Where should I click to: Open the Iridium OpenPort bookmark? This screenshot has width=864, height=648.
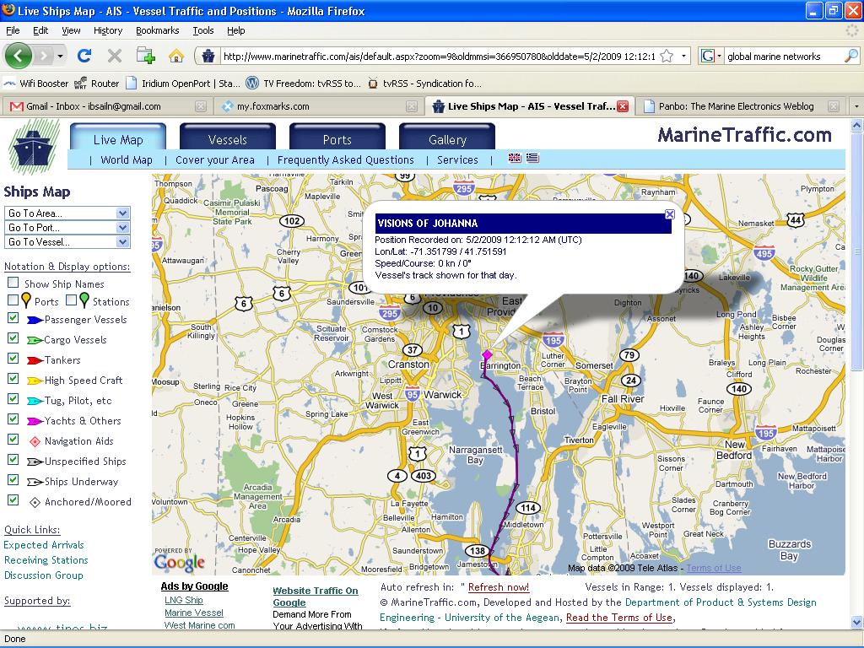(182, 84)
